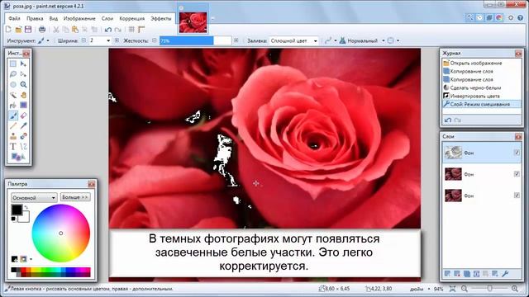
Task: Decrease brush width with minus button
Action: point(84,40)
